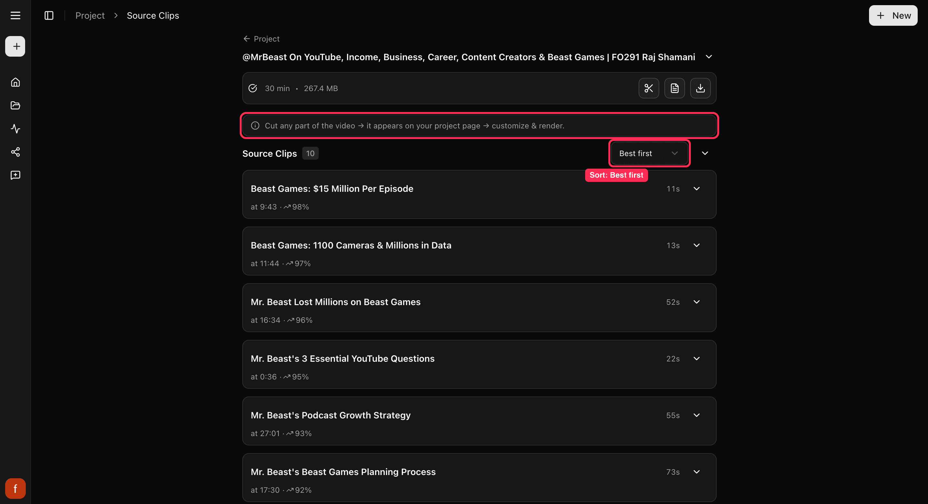Click the plus button in left sidebar

[x=15, y=46]
